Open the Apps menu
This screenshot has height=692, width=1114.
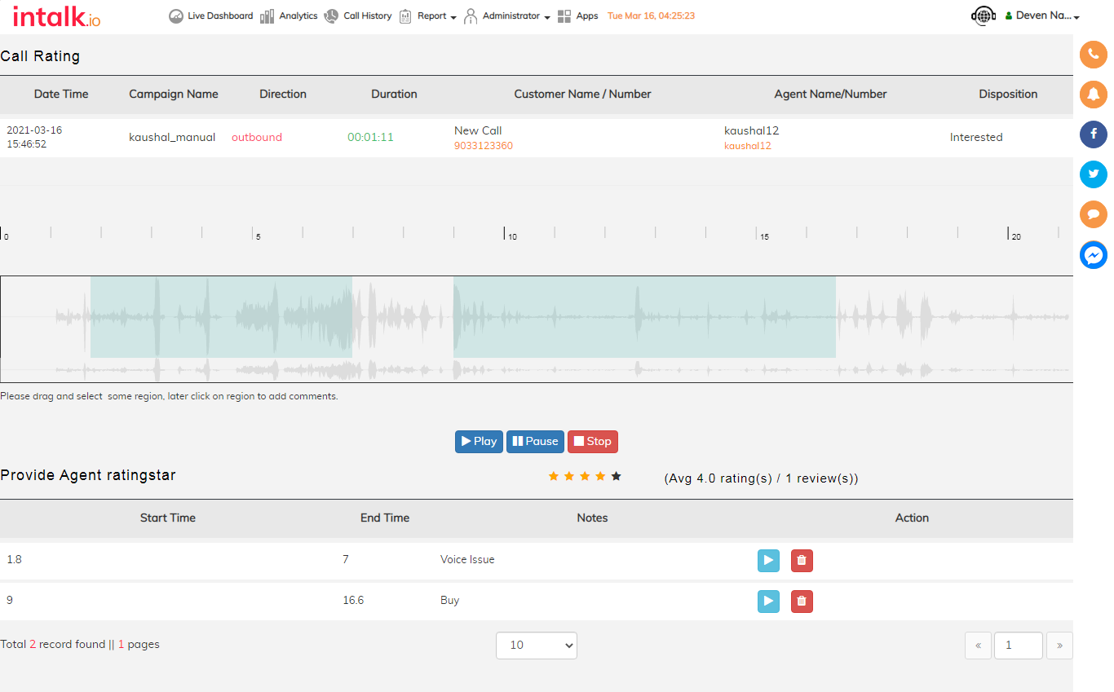[578, 16]
